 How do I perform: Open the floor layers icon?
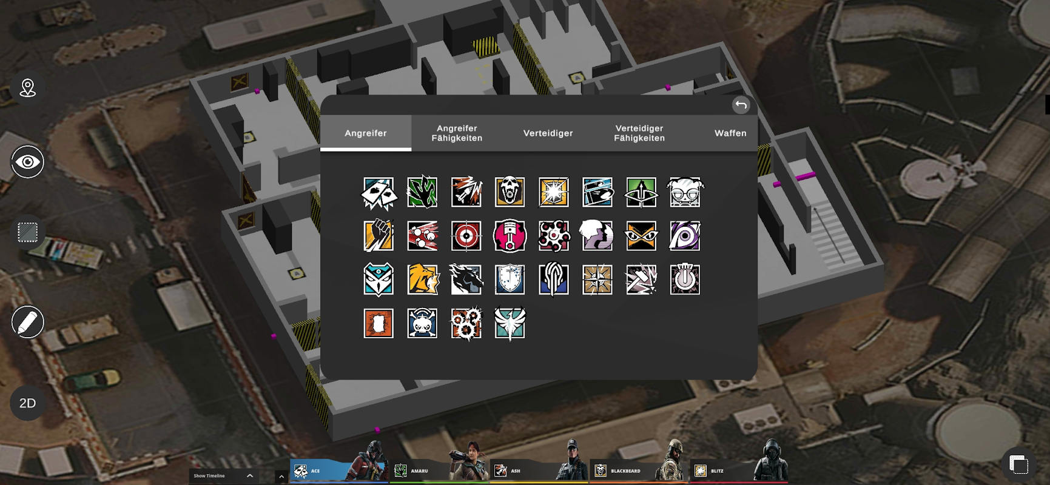[x=1019, y=465]
